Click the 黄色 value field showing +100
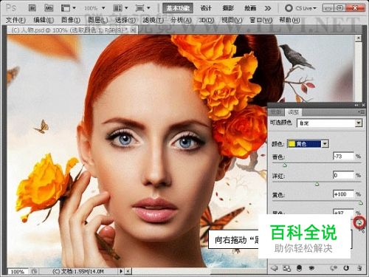The width and height of the screenshot is (369, 277). click(x=343, y=194)
